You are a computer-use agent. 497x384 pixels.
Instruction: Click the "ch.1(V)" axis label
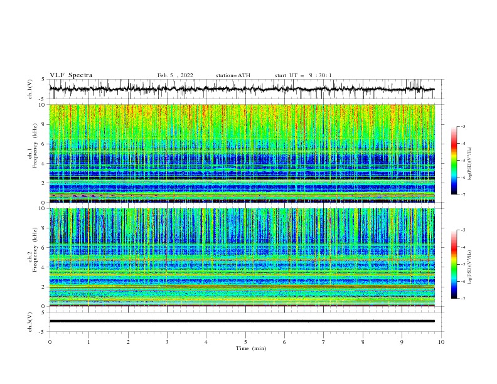[x=30, y=89]
